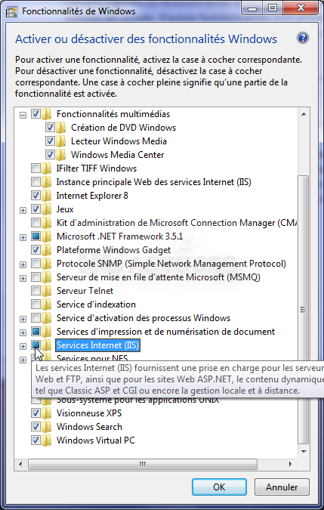The height and width of the screenshot is (510, 324).
Task: Click the folder icon beside Serveur Telnet
Action: [x=47, y=290]
